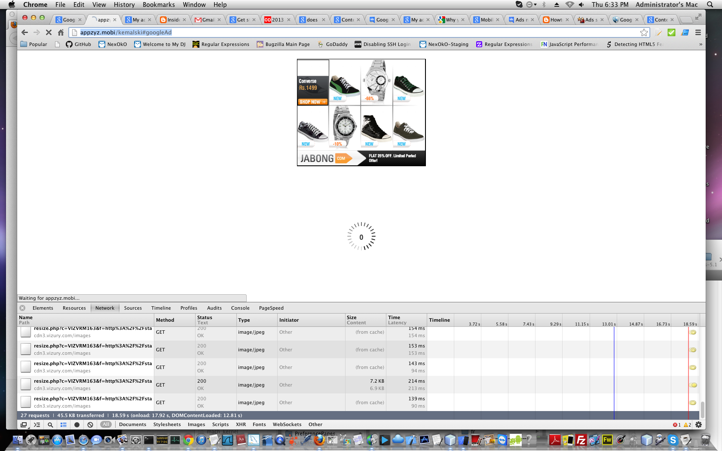Filter network requests by WebSockets
The height and width of the screenshot is (451, 722).
coord(287,425)
